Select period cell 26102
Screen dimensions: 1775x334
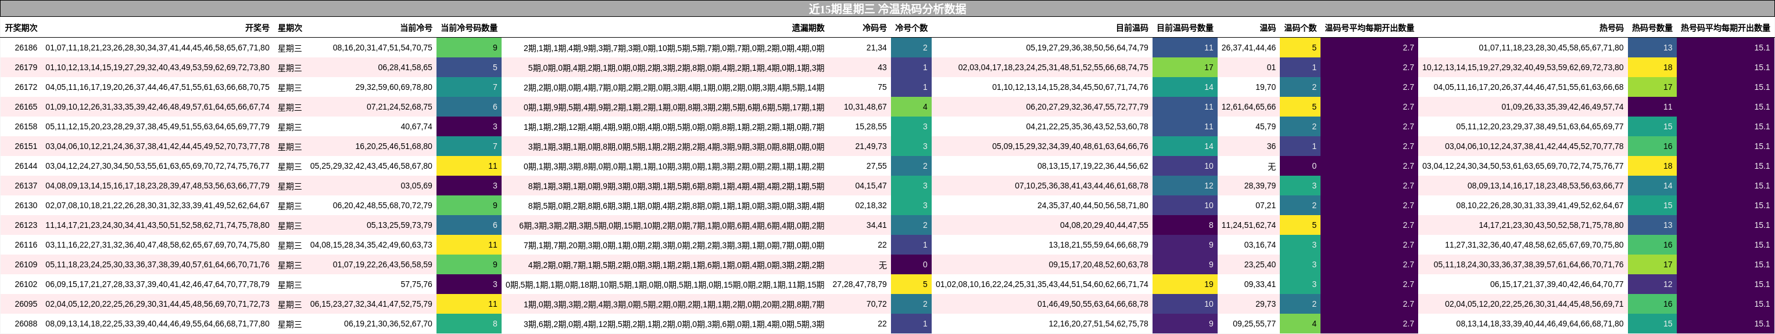pyautogui.click(x=26, y=285)
